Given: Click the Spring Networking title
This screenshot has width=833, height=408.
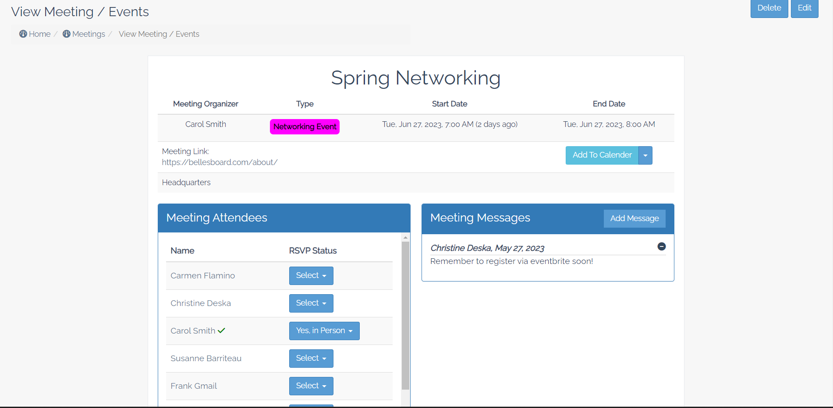Looking at the screenshot, I should tap(416, 78).
